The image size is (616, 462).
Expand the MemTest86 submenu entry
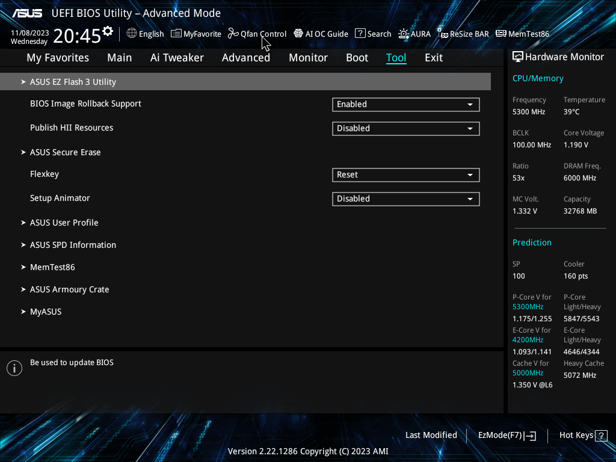tap(52, 268)
